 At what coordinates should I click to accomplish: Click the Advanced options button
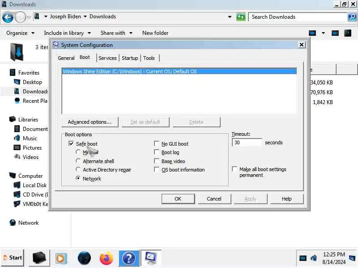coord(90,122)
